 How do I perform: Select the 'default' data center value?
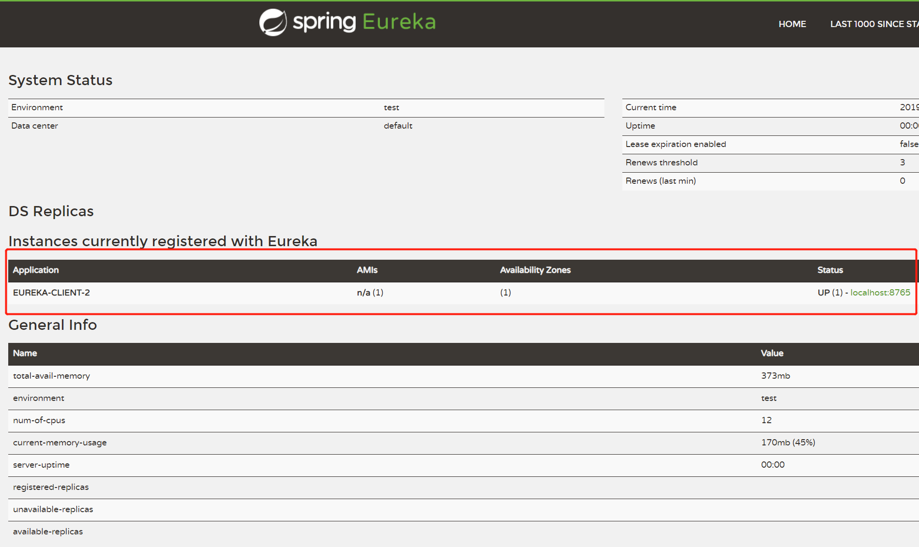(x=398, y=126)
